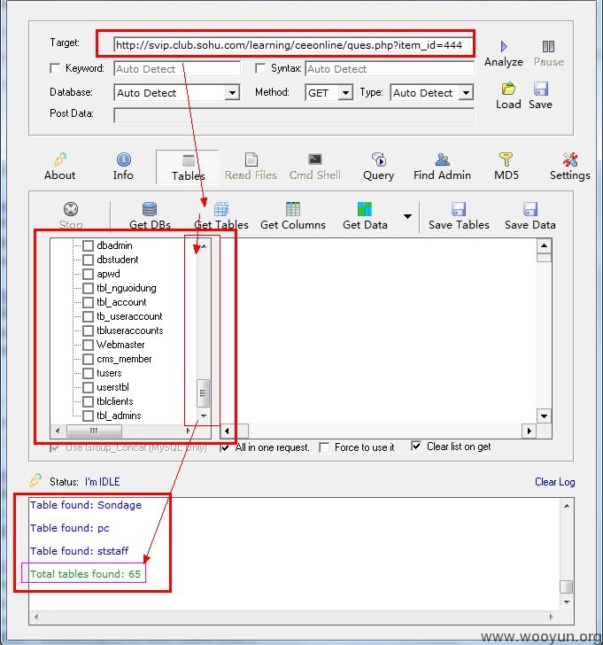Check the tbl_admins table checkbox
Screen dimensions: 603x645
tap(88, 416)
